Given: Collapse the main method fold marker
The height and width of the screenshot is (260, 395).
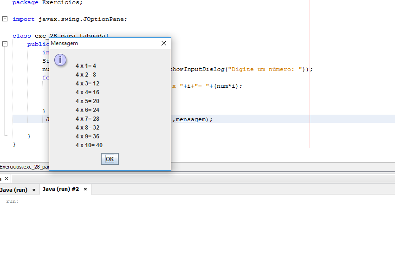Looking at the screenshot, I should coord(5,44).
